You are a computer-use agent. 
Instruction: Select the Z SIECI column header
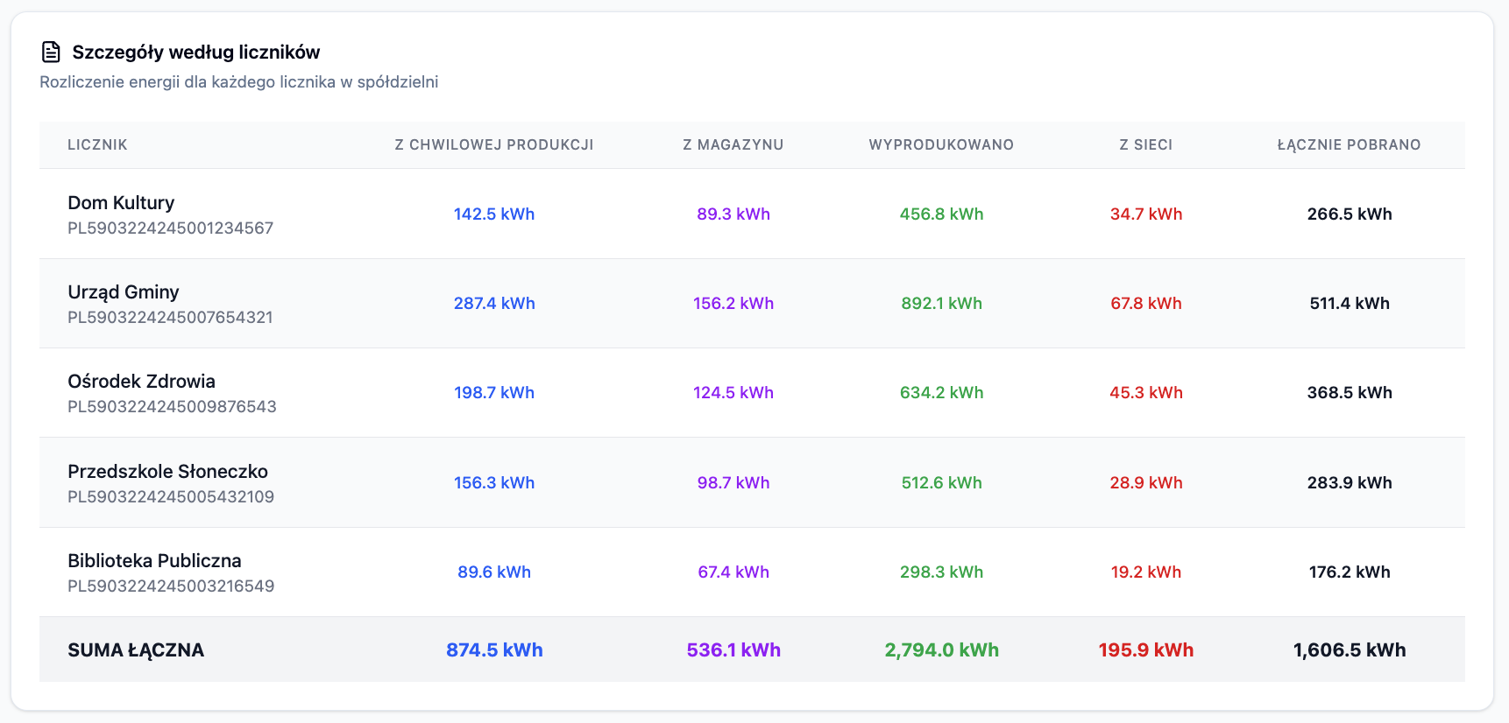click(x=1145, y=145)
